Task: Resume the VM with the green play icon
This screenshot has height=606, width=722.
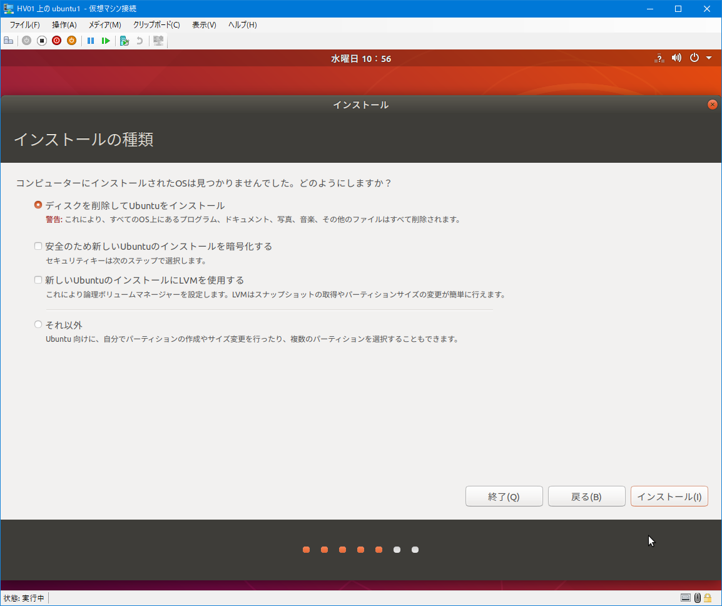Action: (x=106, y=41)
